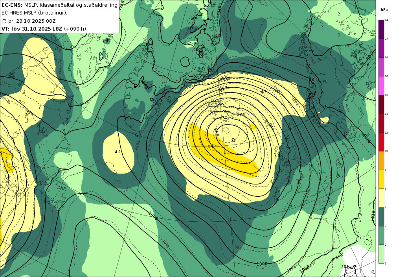The height and width of the screenshot is (277, 393).
Task: Click the 'EC-HRES MSLP (brotalínur).' line
Action: (x=34, y=13)
